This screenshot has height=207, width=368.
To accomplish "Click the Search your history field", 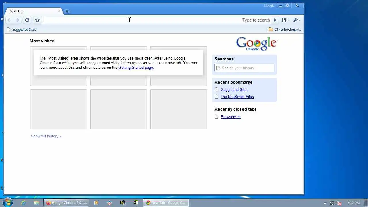I will tap(244, 68).
